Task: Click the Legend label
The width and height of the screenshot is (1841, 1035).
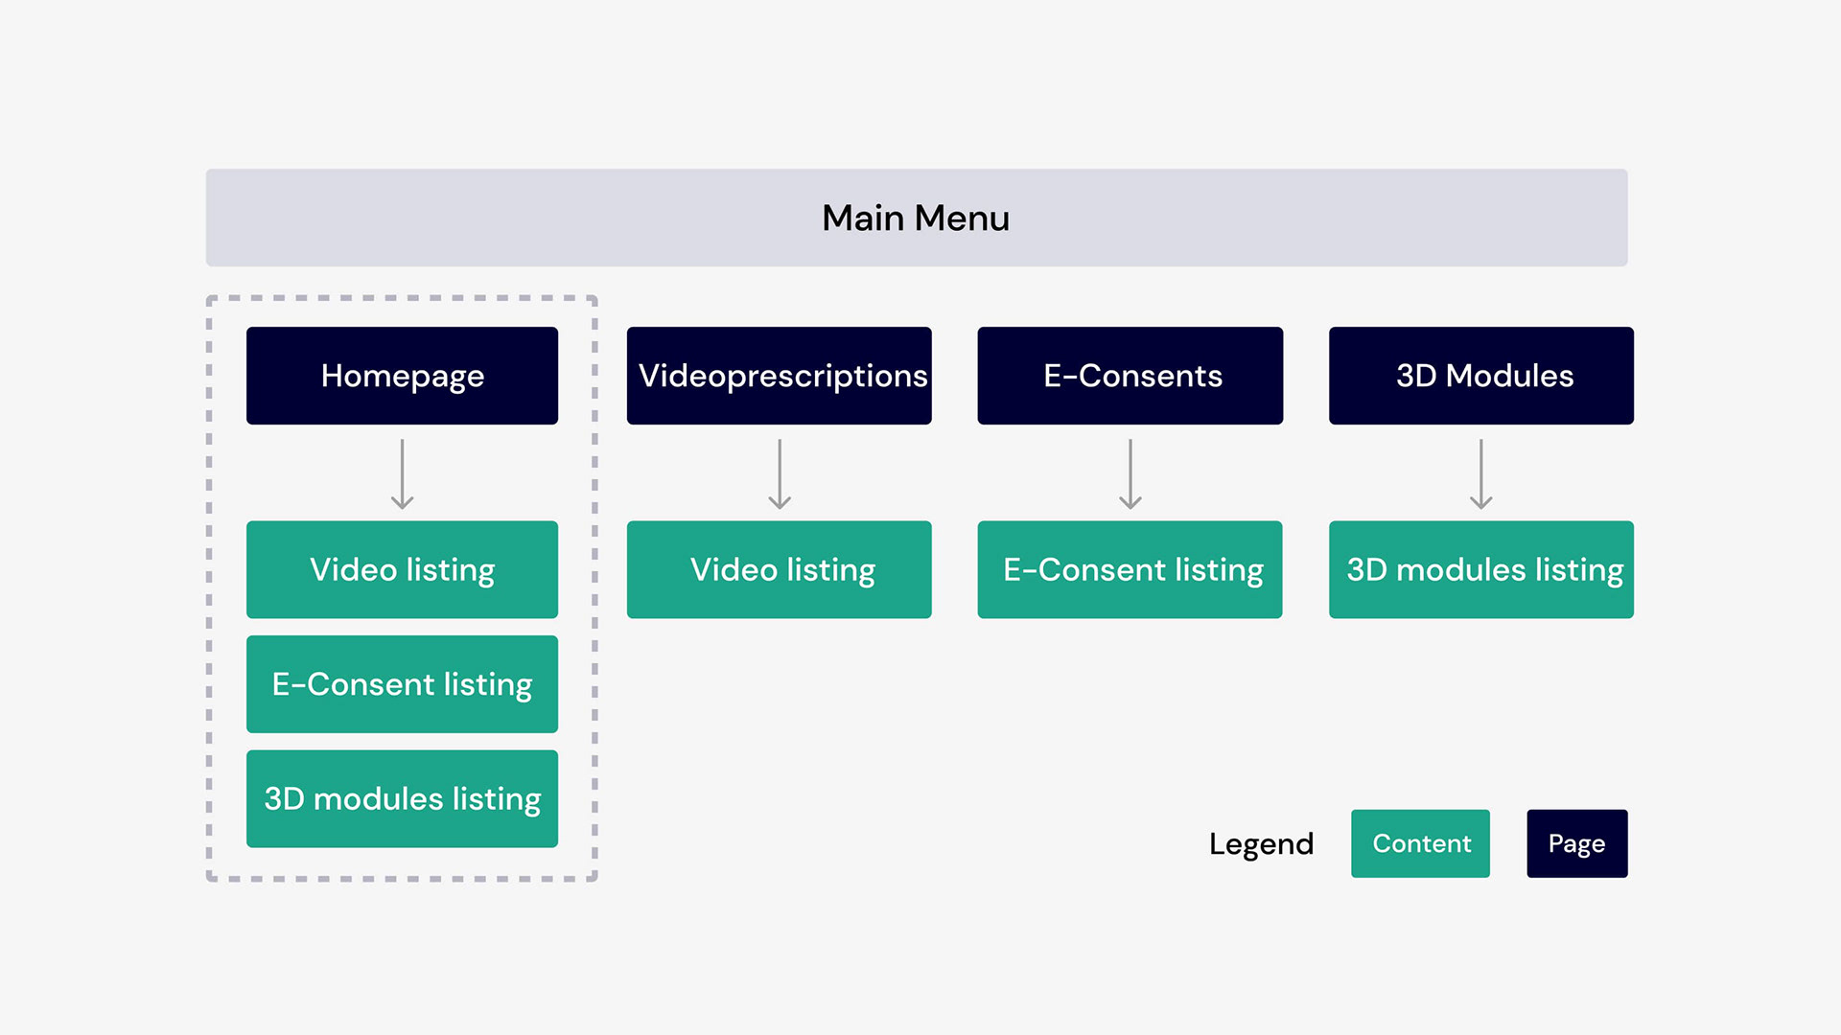Action: pos(1261,843)
